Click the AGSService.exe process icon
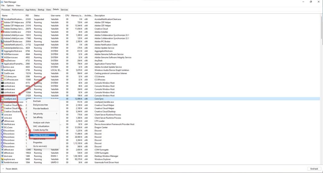 tap(2, 57)
